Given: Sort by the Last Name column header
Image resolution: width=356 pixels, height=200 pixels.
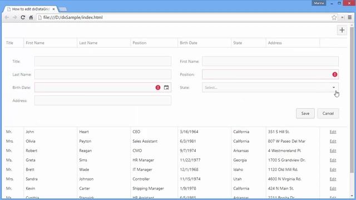Looking at the screenshot, I should 104,43.
